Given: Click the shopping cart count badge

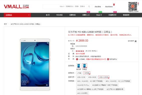Looking at the screenshot, I should pos(114,4).
